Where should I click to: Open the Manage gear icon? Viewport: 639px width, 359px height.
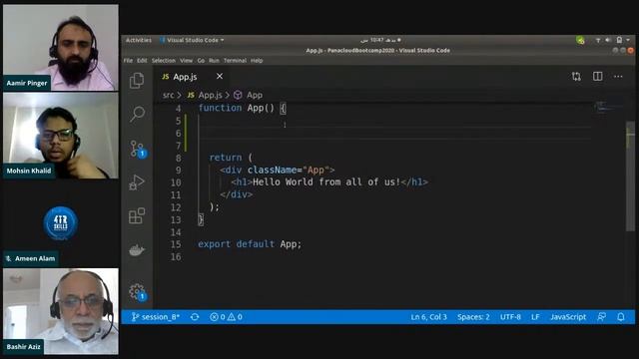pos(138,292)
